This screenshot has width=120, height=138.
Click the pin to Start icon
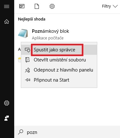tap(27, 80)
